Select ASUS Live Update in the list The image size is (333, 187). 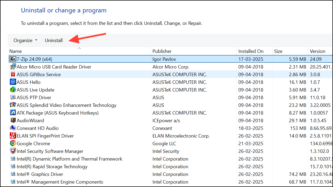(x=170, y=90)
